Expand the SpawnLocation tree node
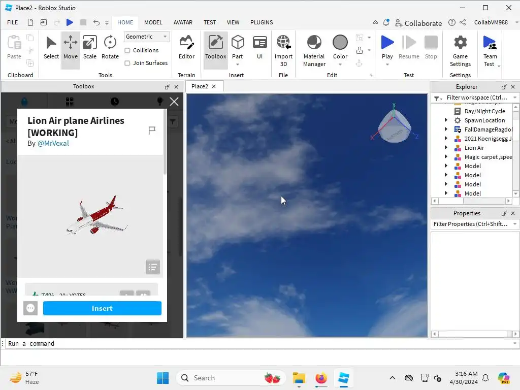The width and height of the screenshot is (520, 390). (x=446, y=120)
